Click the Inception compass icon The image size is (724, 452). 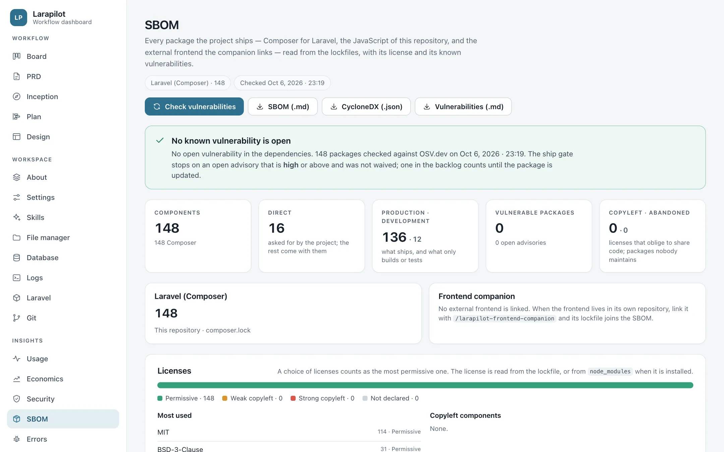16,96
